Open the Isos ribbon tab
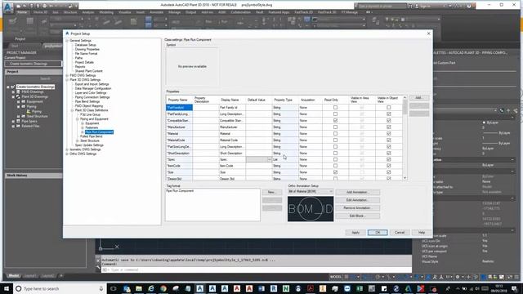The image size is (523, 294). click(x=56, y=12)
